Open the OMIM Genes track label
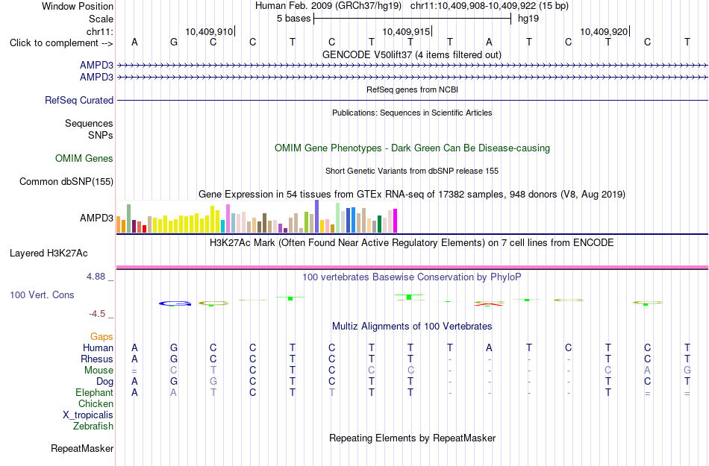Image resolution: width=709 pixels, height=466 pixels. (84, 159)
